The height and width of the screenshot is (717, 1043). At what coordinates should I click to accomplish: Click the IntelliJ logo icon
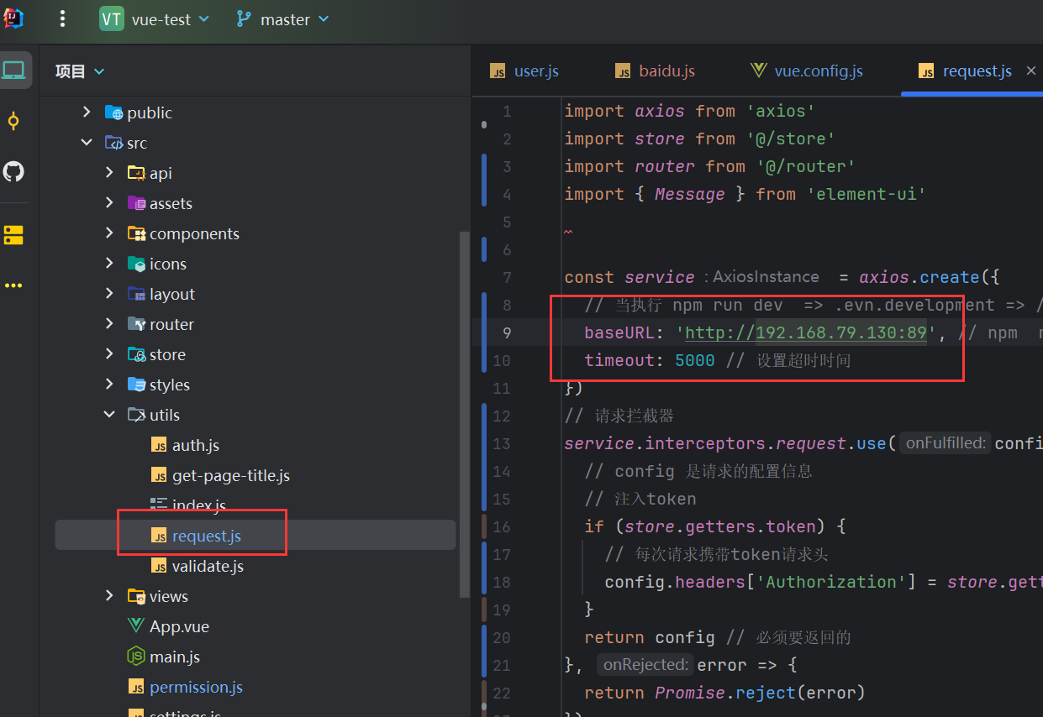[13, 18]
